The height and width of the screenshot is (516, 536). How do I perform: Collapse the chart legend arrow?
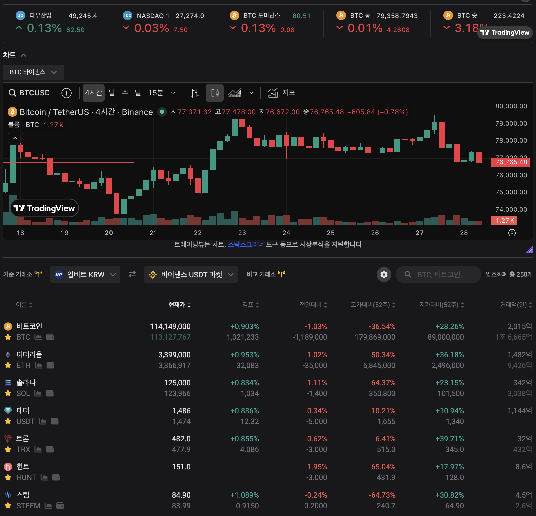click(15, 138)
